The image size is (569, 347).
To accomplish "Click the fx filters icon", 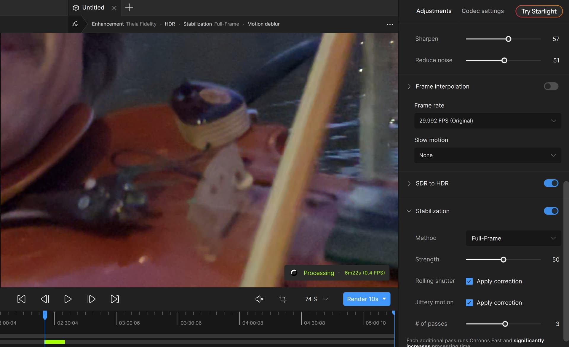I will pos(75,24).
